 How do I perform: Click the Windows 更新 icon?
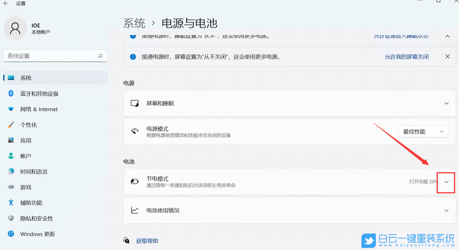click(x=12, y=234)
